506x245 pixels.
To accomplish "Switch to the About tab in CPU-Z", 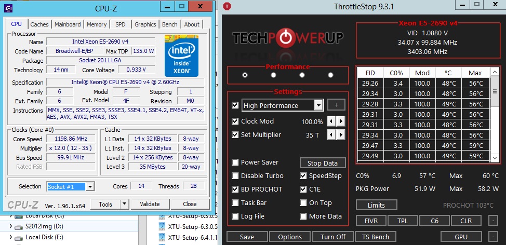I will click(192, 24).
